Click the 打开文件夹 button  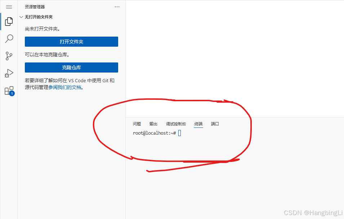pos(72,42)
